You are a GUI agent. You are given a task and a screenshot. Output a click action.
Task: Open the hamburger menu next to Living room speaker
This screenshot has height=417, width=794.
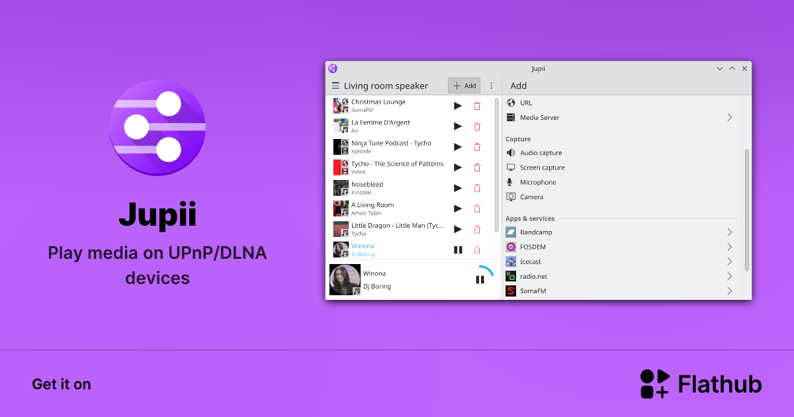[335, 85]
